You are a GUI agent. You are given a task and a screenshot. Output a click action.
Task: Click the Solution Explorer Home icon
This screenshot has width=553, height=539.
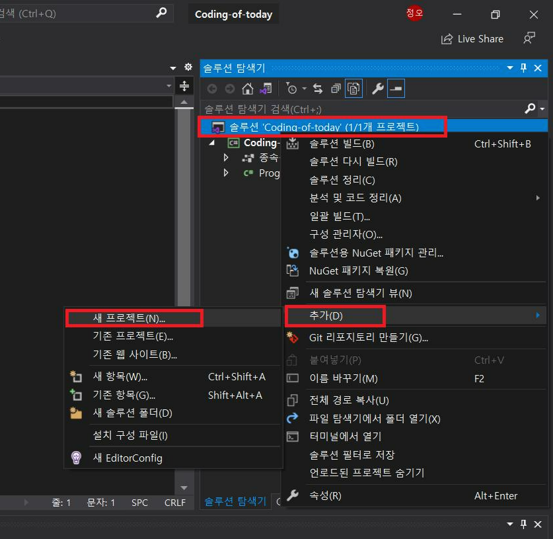248,89
